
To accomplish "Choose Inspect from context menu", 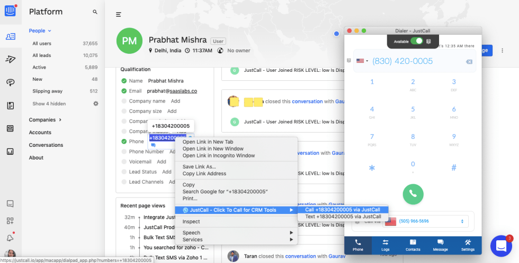I will [x=191, y=222].
